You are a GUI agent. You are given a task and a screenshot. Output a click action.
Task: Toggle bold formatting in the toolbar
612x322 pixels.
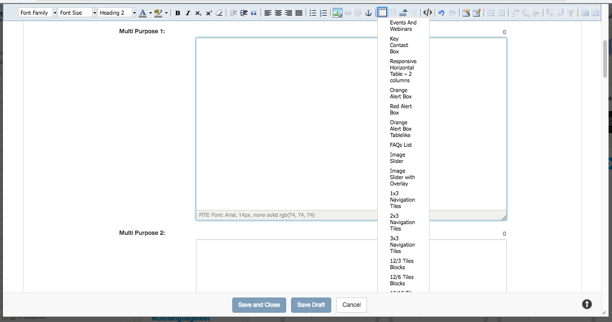[x=177, y=13]
